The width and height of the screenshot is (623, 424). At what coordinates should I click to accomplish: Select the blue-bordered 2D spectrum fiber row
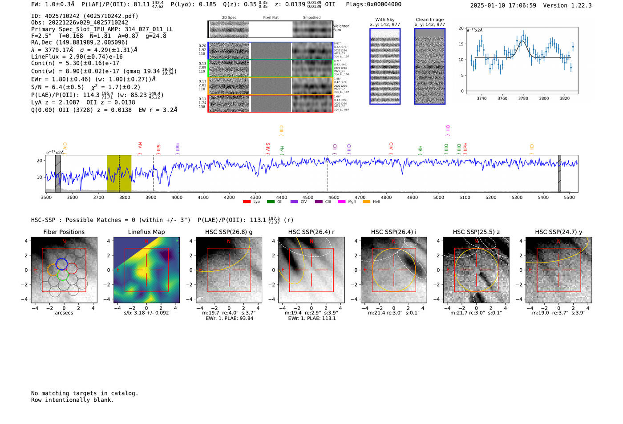pos(271,51)
